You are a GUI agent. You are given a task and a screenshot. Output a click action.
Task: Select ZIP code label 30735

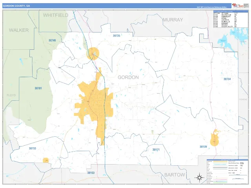tap(116, 36)
